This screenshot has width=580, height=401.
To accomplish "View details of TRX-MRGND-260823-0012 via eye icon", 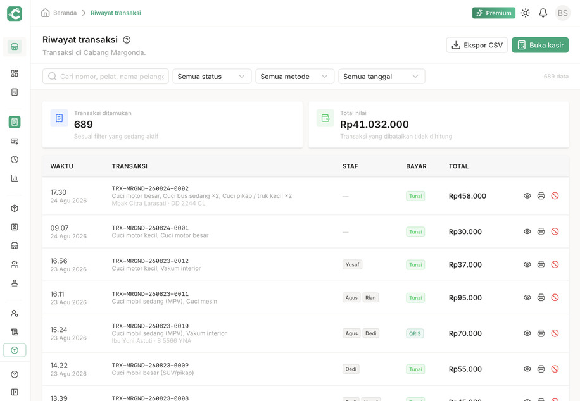I will (527, 264).
